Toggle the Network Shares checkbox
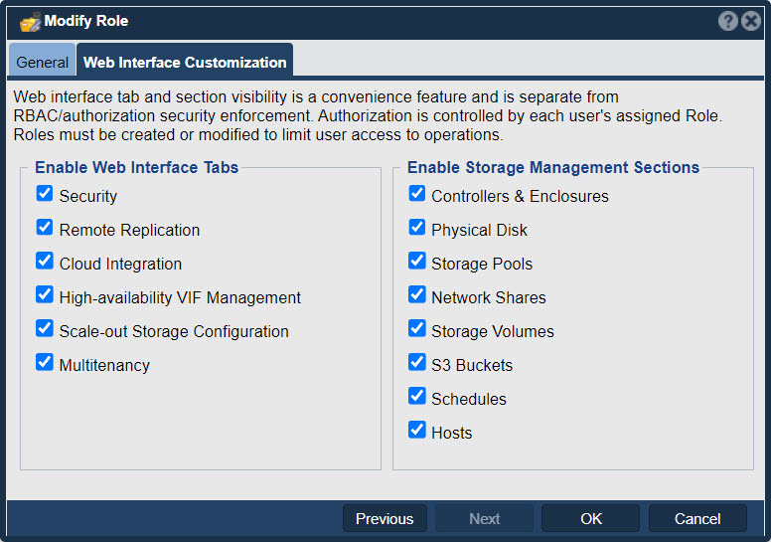The width and height of the screenshot is (771, 542). [x=417, y=295]
